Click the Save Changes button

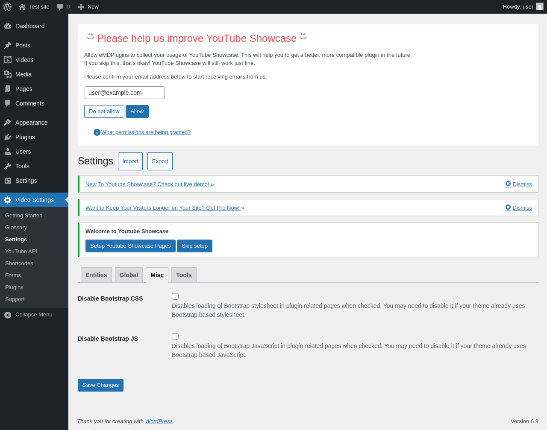100,385
